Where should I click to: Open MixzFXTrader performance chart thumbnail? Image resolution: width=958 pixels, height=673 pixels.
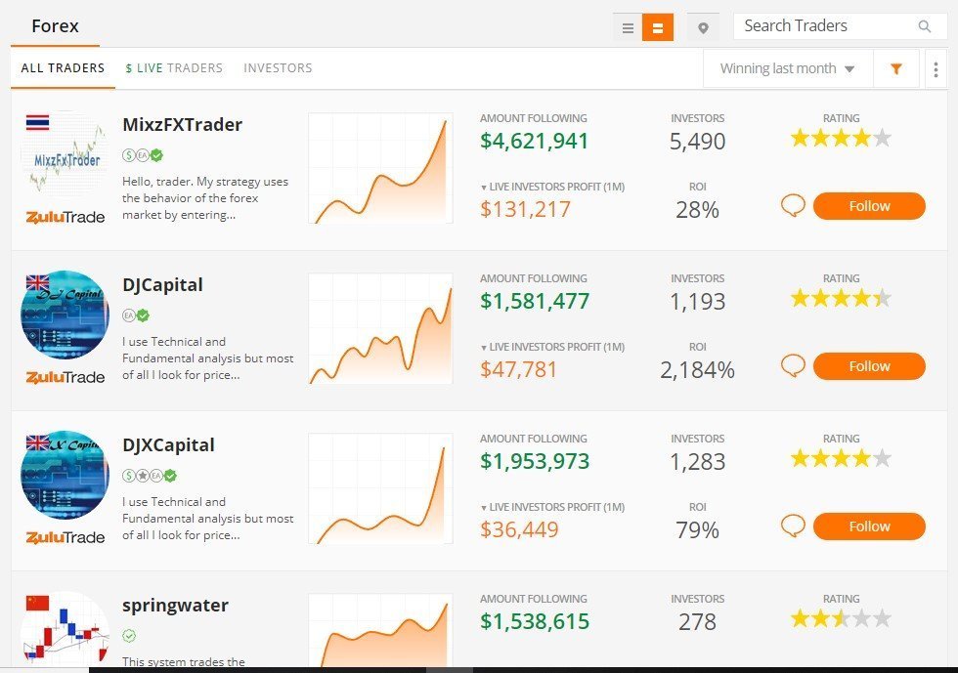pos(380,168)
